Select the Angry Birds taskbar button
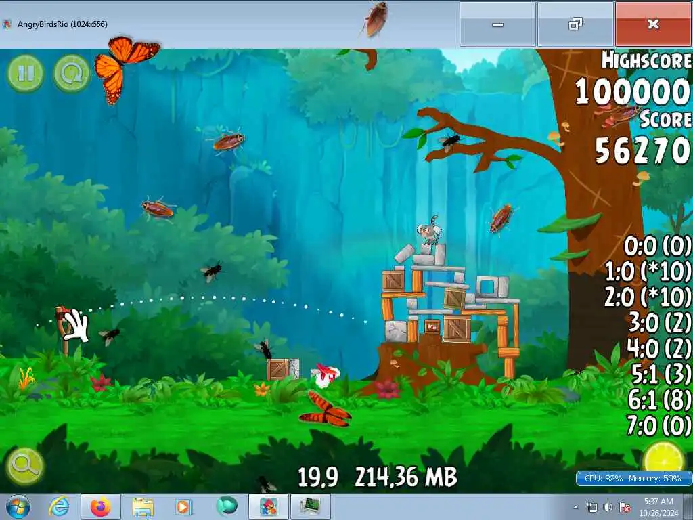Image resolution: width=693 pixels, height=520 pixels. pos(268,506)
